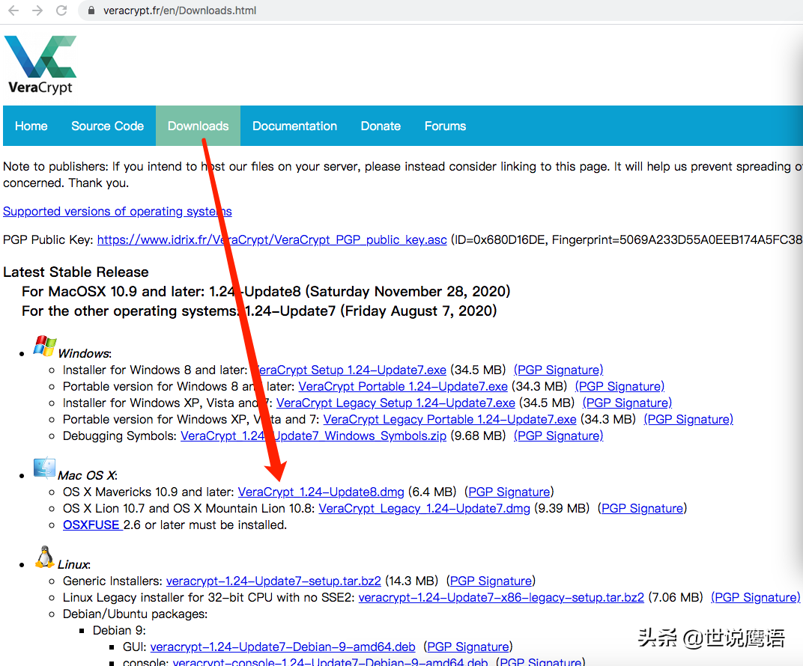Viewport: 803px width, 666px height.
Task: Click the browser forward arrow
Action: [x=37, y=11]
